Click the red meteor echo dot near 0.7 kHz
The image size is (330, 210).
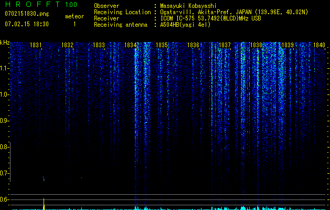[x=44, y=180]
